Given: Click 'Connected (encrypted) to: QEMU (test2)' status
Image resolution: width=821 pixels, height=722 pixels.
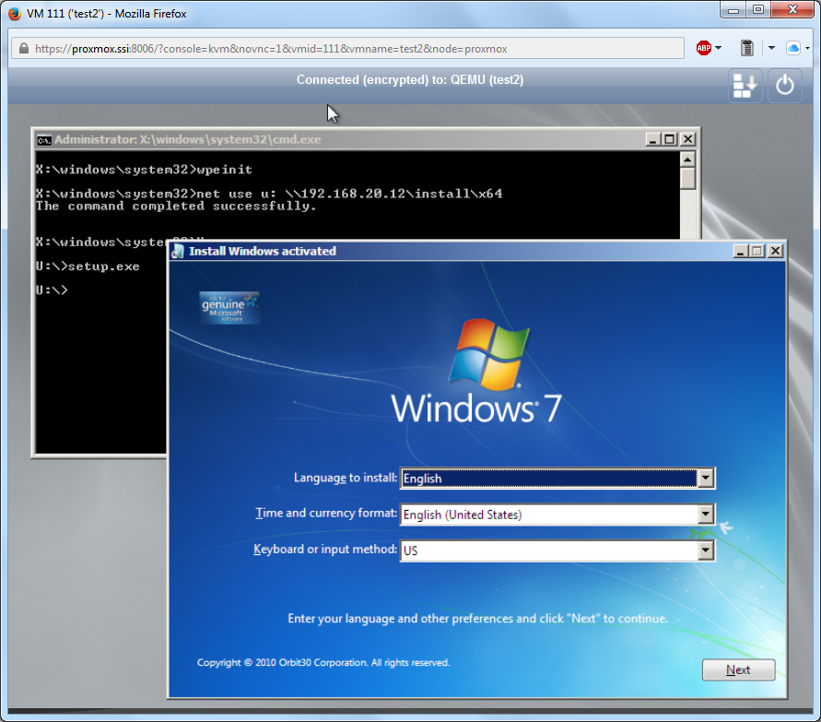Looking at the screenshot, I should point(410,79).
